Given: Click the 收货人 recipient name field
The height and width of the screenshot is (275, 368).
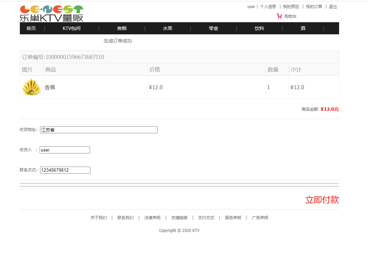Looking at the screenshot, I should click(x=65, y=150).
